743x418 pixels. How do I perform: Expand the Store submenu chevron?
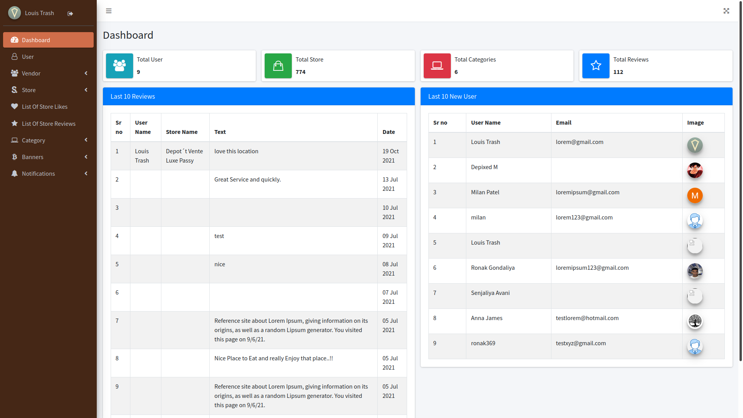(86, 90)
